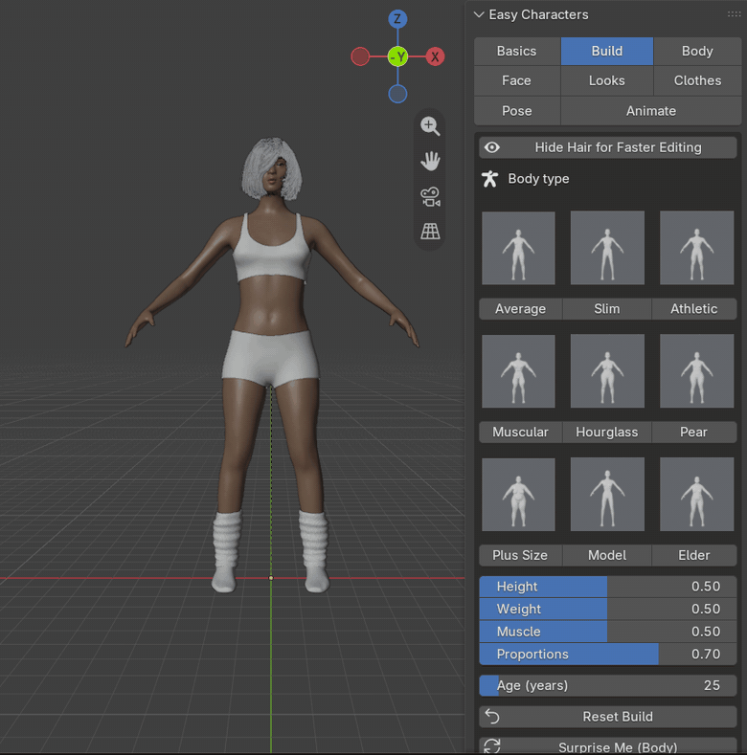Click the panel drag-handle dots icon

(x=734, y=14)
